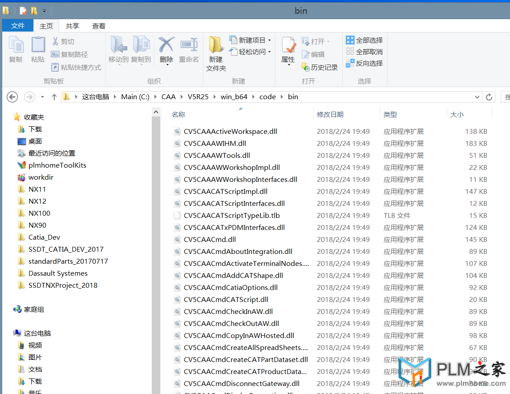Image resolution: width=510 pixels, height=394 pixels.
Task: Expand breadcrumb arrow after CAA
Action: [x=182, y=97]
